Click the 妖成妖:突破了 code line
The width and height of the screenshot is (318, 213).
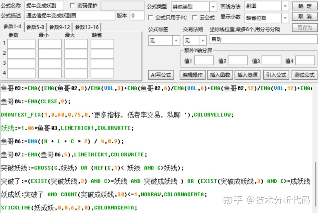[x=104, y=194]
